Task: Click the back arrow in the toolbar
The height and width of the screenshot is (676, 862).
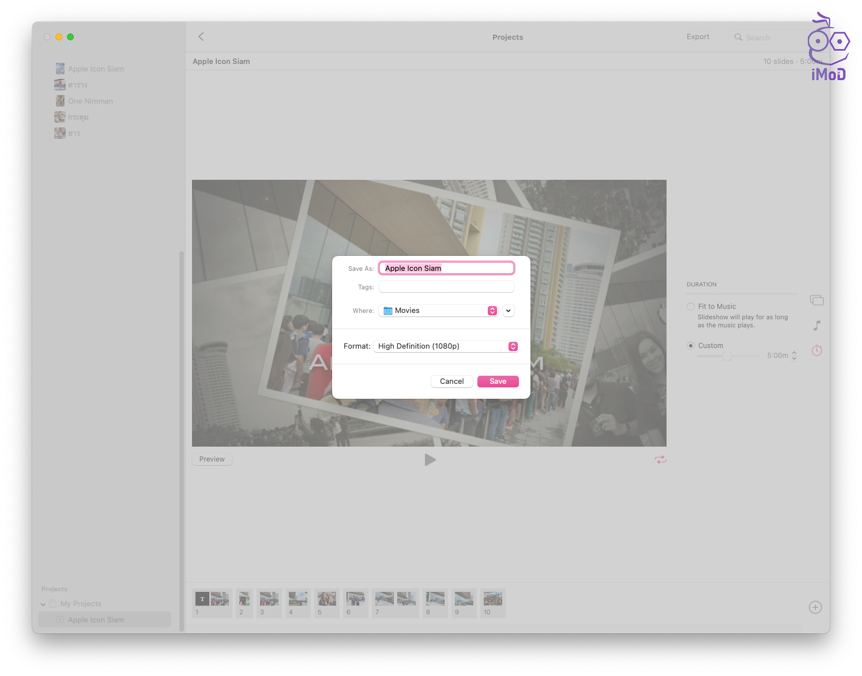Action: 201,37
